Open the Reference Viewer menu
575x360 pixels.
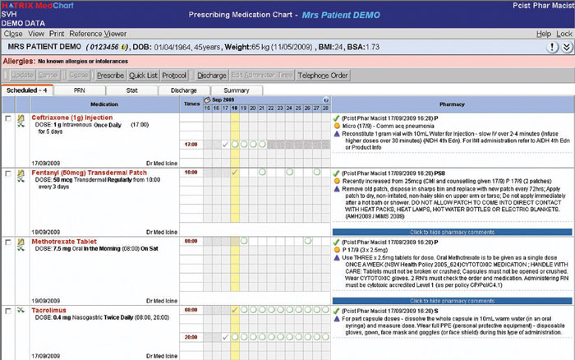(98, 34)
